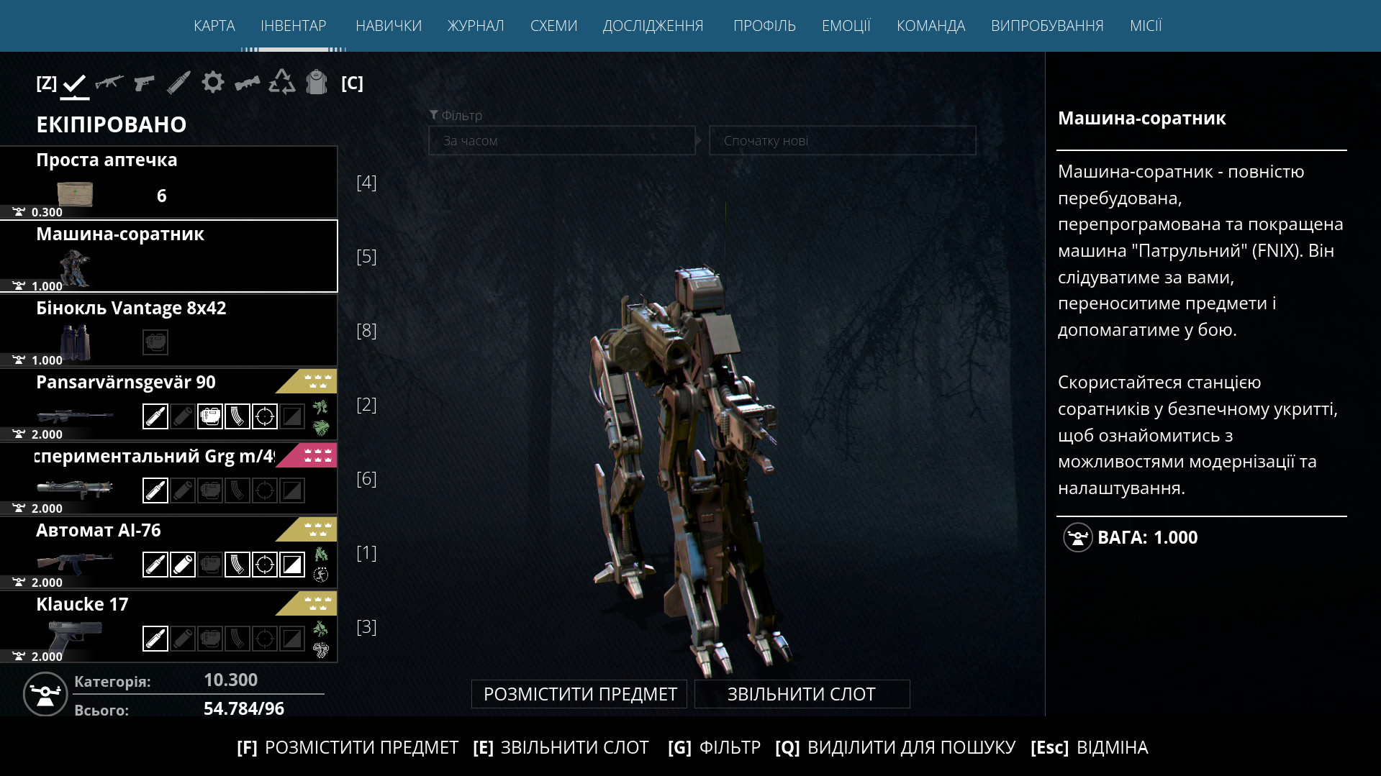Click the ЗВІЛЬНИТИ СЛОТ button
1381x776 pixels.
pyautogui.click(x=802, y=694)
